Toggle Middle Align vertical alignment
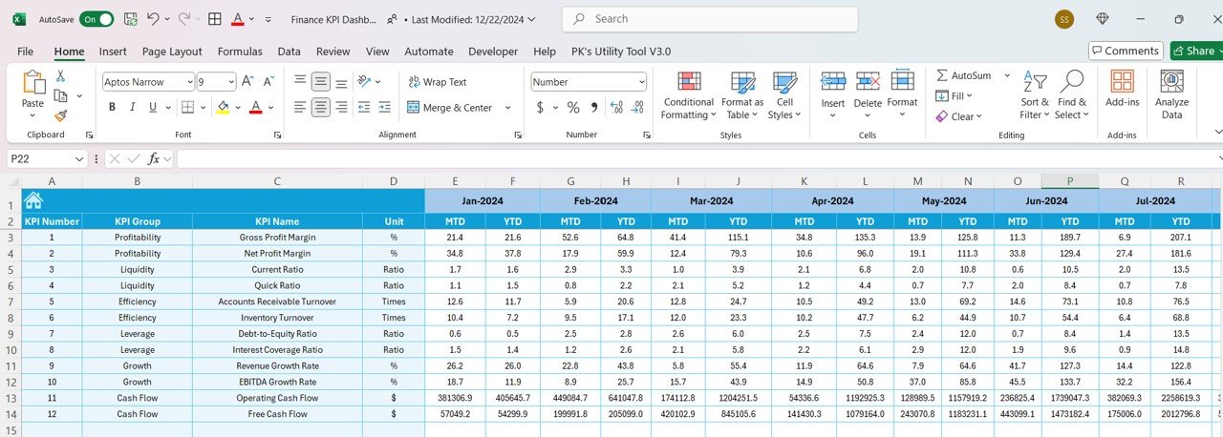 (321, 82)
